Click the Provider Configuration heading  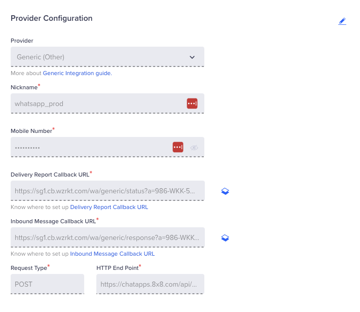point(52,18)
